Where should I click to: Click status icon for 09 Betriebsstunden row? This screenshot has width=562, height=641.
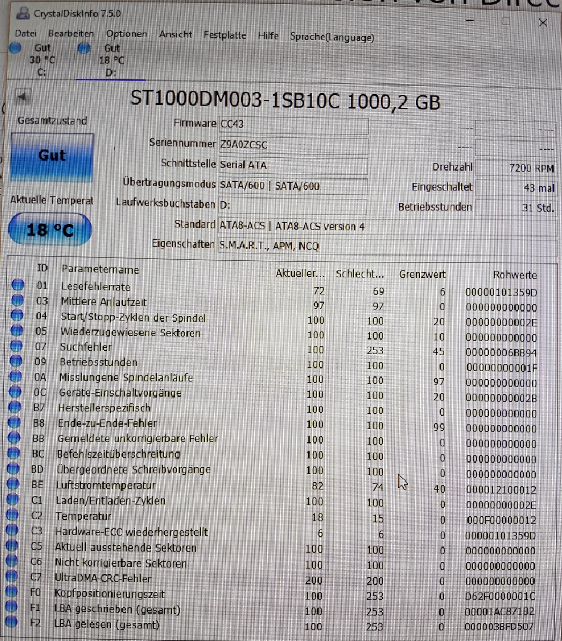pyautogui.click(x=16, y=362)
